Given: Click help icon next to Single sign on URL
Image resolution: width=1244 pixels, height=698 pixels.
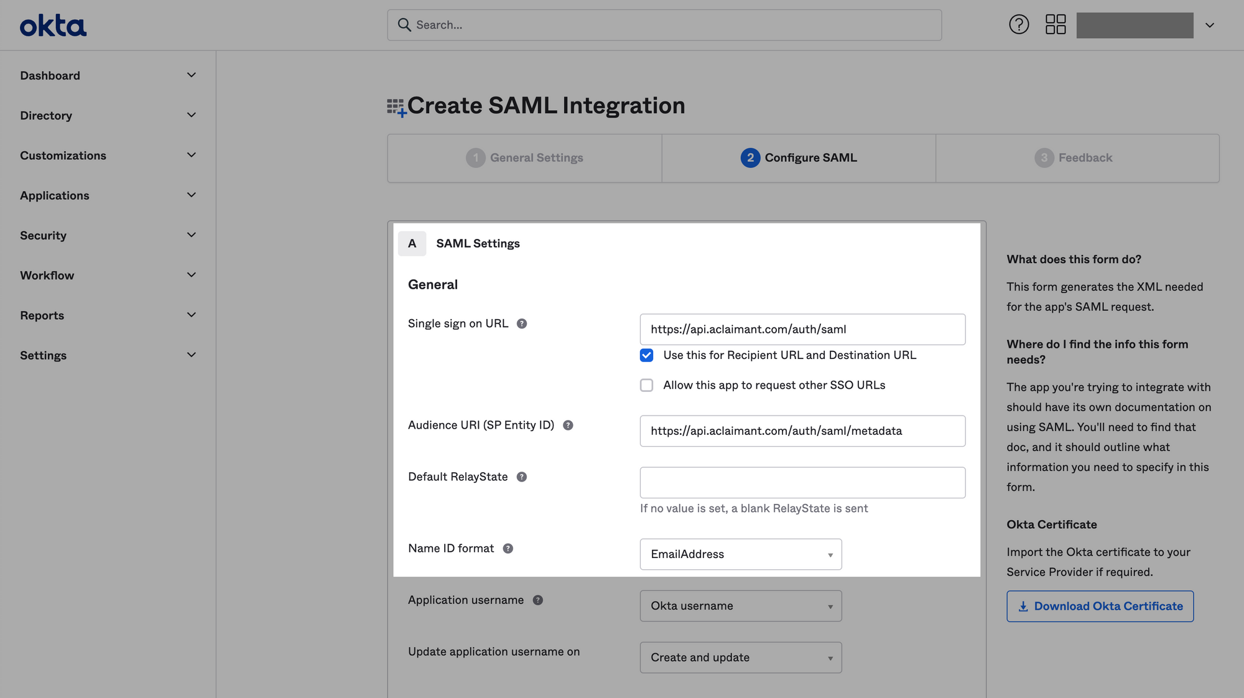Looking at the screenshot, I should coord(522,323).
